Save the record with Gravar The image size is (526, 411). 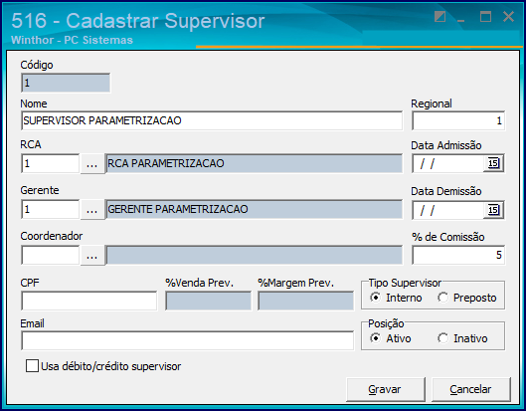(386, 389)
